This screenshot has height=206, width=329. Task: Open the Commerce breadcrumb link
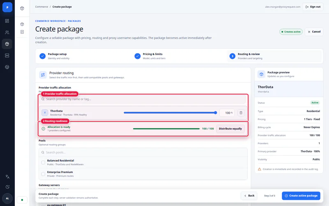42,7
